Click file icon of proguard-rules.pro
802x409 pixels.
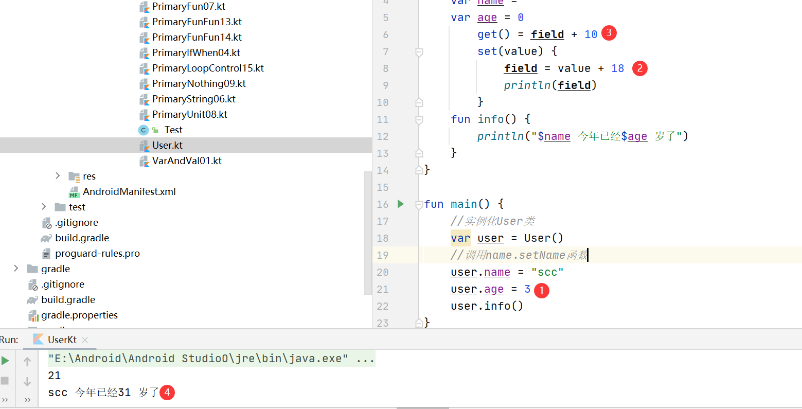pyautogui.click(x=46, y=254)
